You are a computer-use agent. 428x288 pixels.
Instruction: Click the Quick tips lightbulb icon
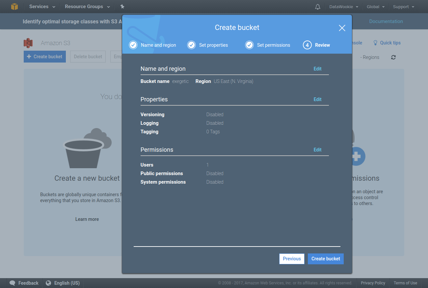point(375,43)
